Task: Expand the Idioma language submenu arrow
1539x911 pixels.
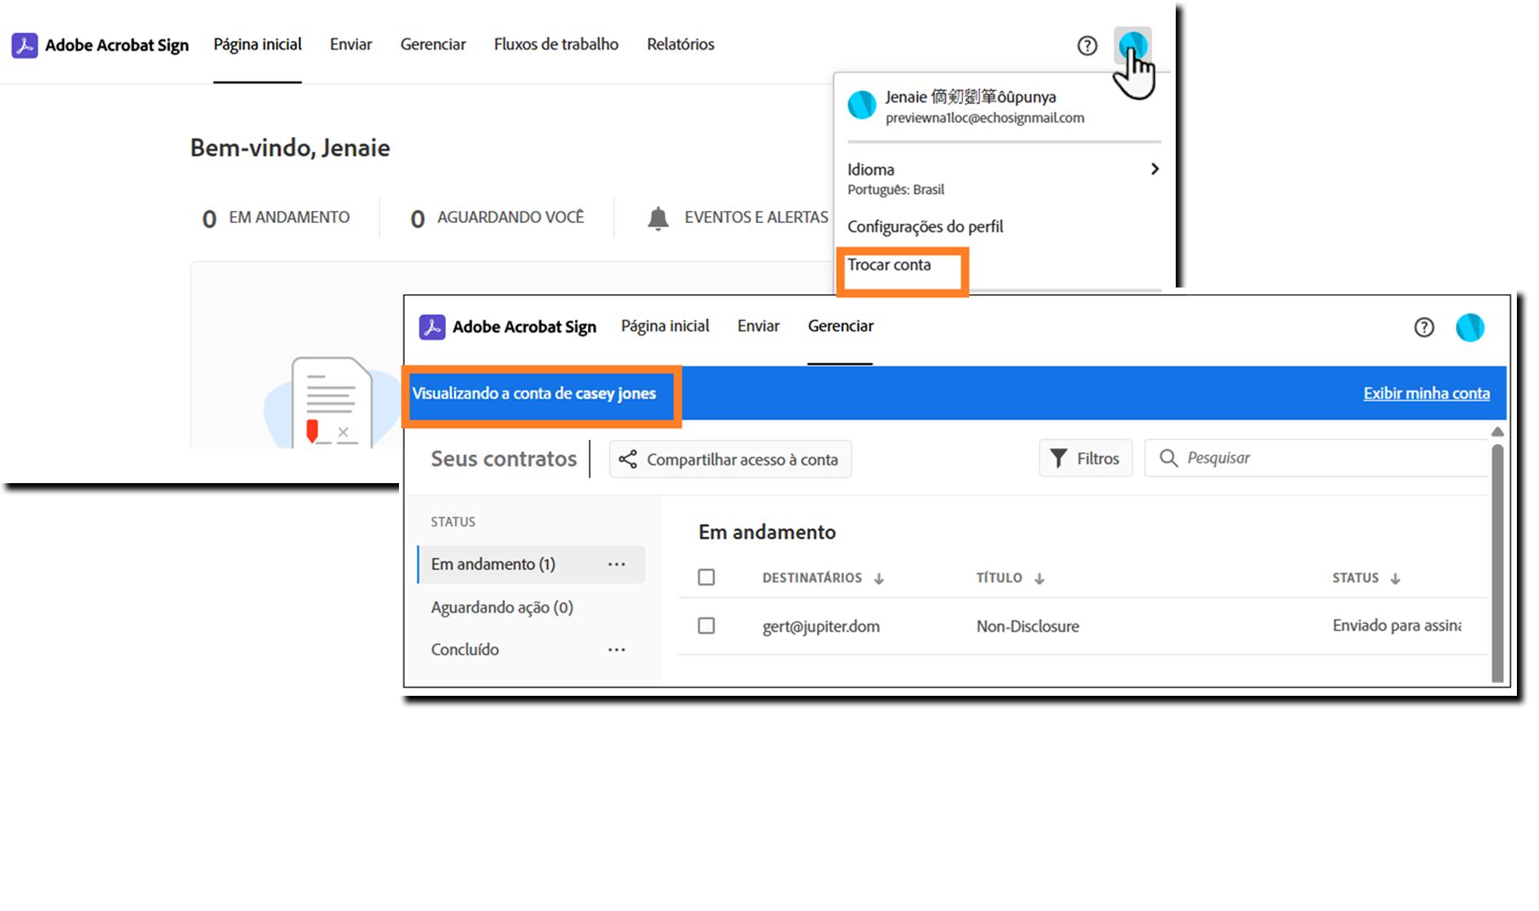Action: click(x=1154, y=169)
